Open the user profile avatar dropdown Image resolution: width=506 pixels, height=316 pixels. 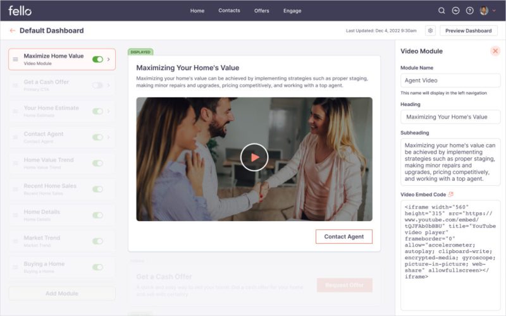(487, 11)
